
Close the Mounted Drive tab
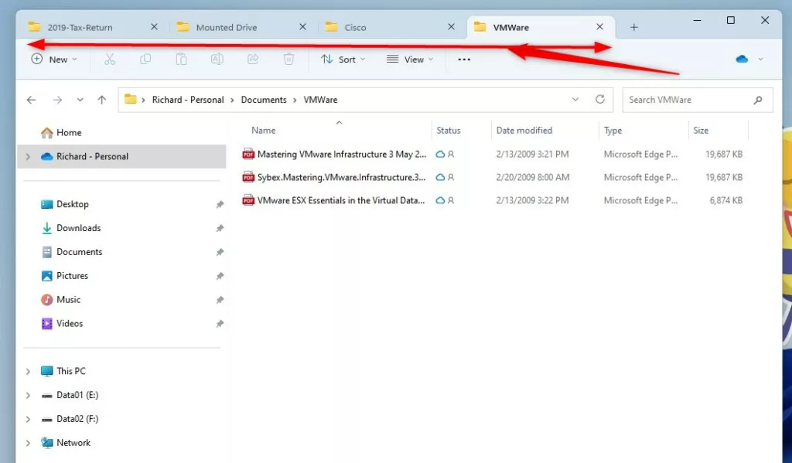302,27
